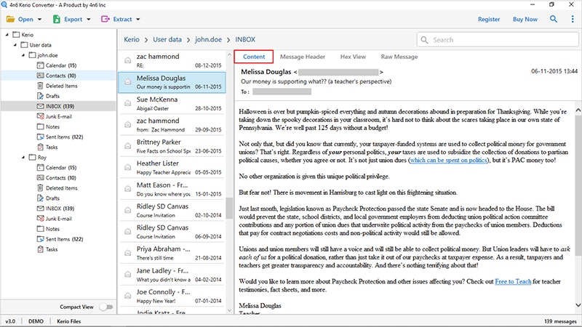The height and width of the screenshot is (327, 582).
Task: Collapse the john.doe tree node
Action: coord(23,55)
